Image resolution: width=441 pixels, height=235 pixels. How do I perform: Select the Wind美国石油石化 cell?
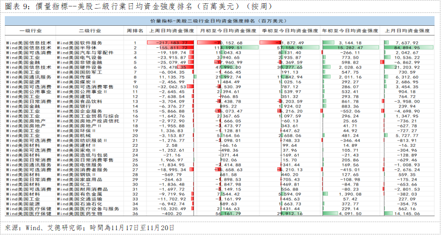(80, 204)
